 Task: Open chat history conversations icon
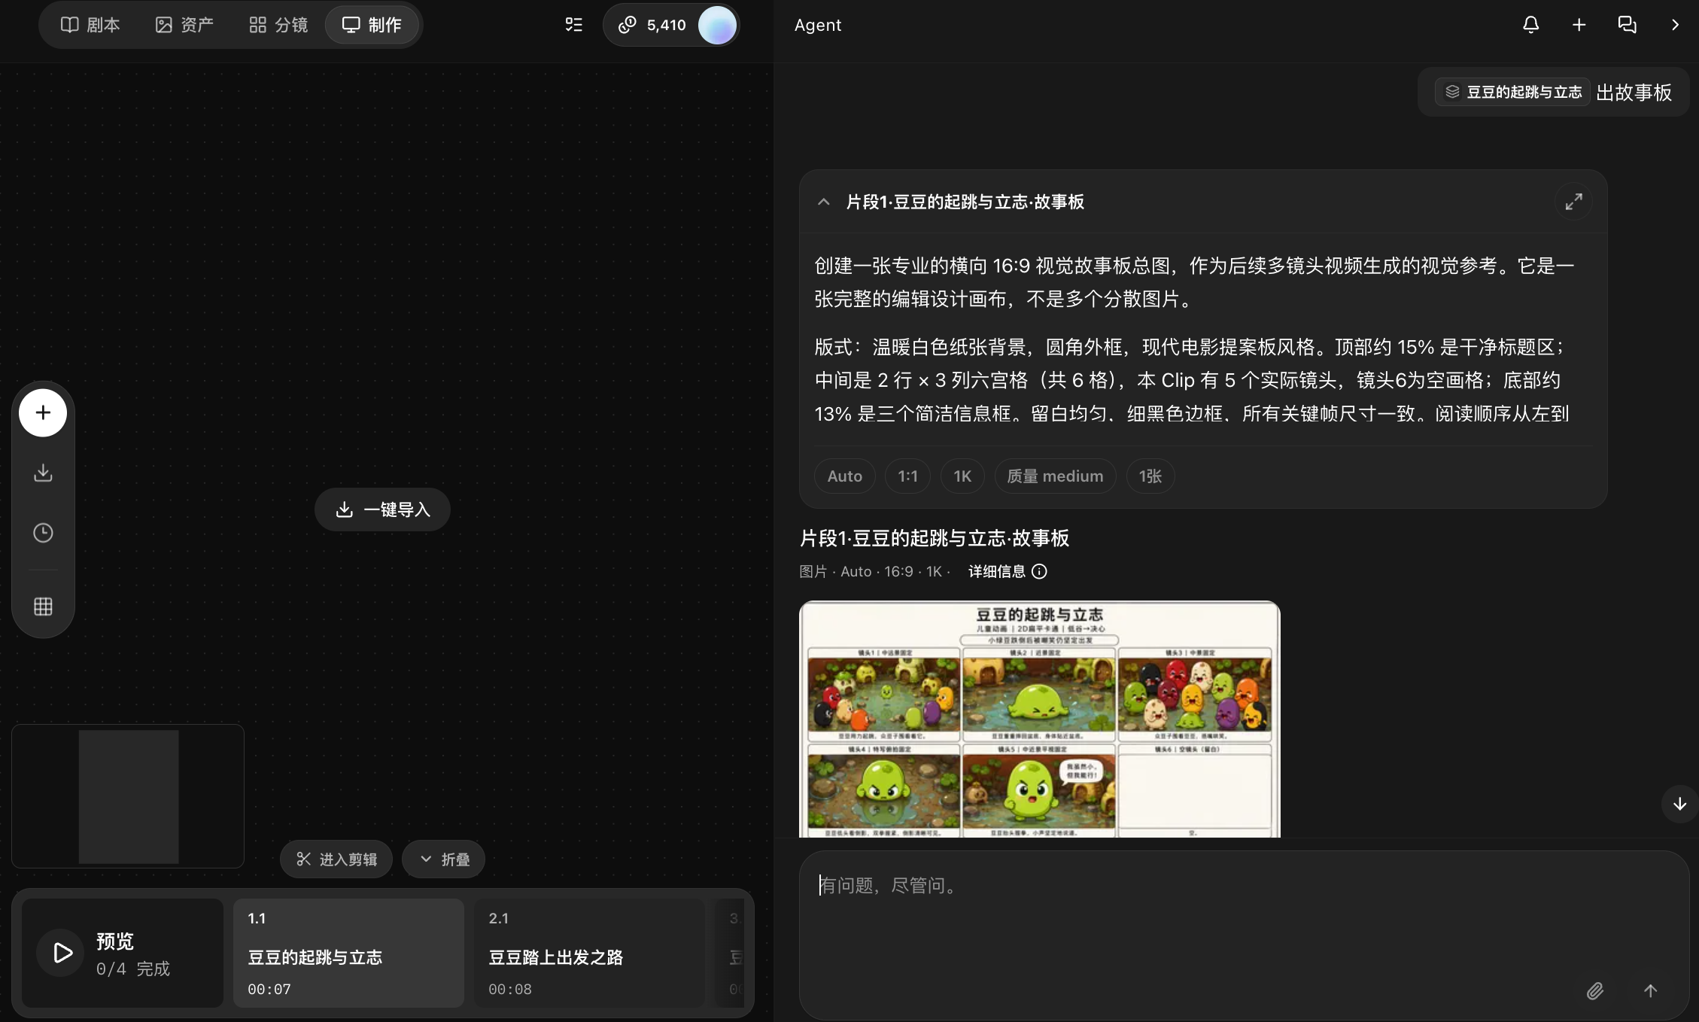(1627, 25)
